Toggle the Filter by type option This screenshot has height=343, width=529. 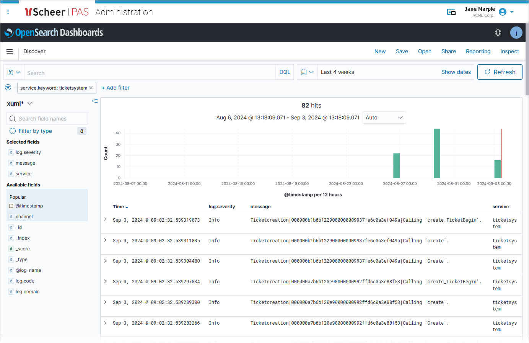(34, 131)
